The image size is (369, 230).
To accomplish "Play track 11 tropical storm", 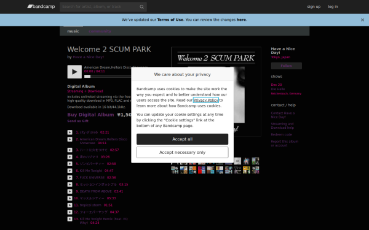I will pos(70,205).
